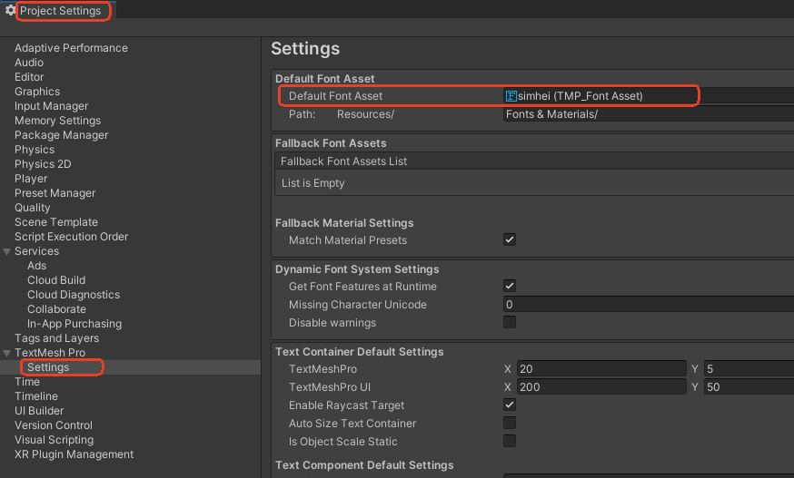The image size is (794, 478).
Task: Open Package Manager settings
Action: 61,135
